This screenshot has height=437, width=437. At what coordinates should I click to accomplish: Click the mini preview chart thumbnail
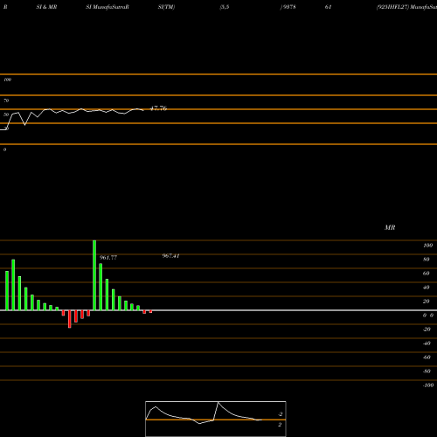(216, 419)
